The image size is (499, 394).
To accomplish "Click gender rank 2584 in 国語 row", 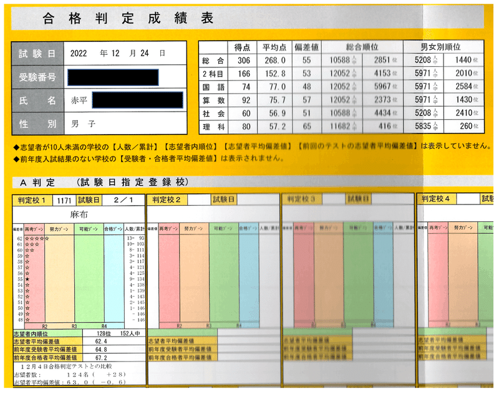I will click(x=463, y=86).
